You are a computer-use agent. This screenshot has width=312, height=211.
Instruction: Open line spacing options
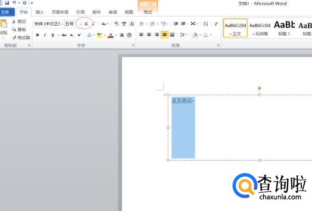[182, 35]
